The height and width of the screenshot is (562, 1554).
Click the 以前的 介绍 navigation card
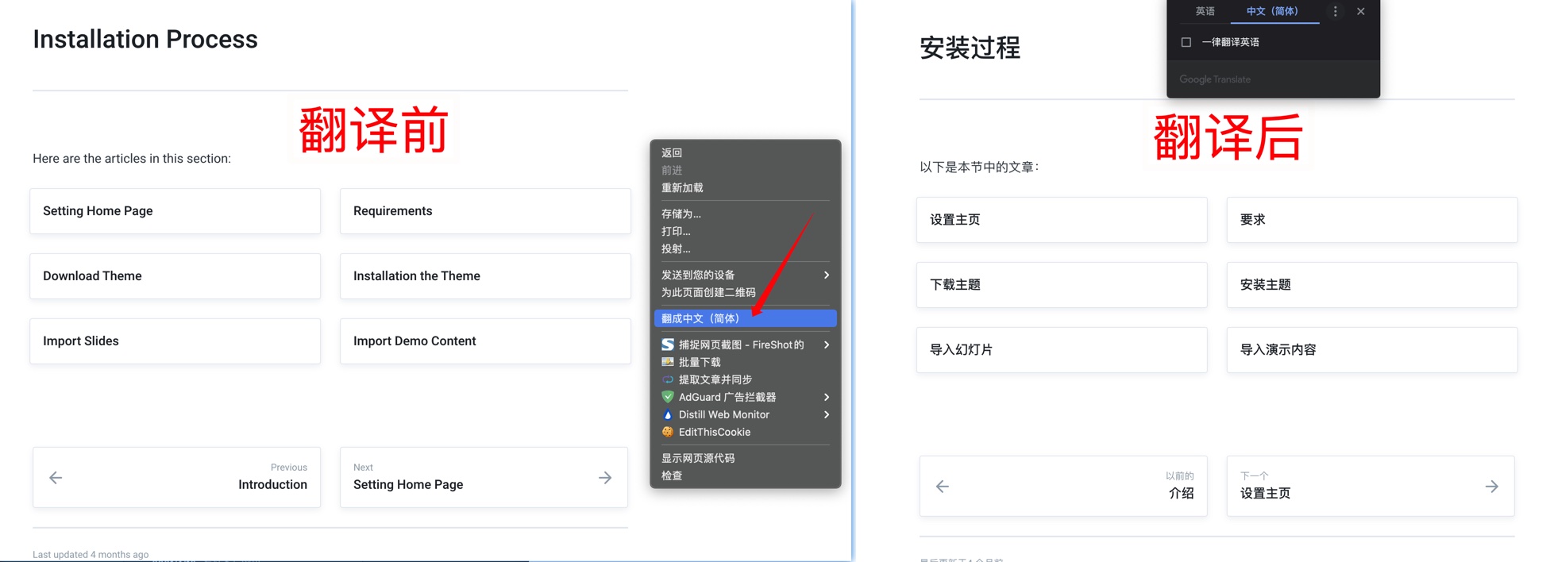1063,486
